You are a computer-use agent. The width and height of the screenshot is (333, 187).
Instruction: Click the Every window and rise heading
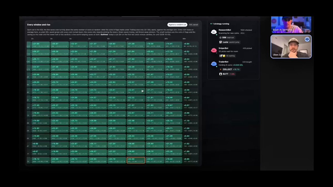coord(39,25)
